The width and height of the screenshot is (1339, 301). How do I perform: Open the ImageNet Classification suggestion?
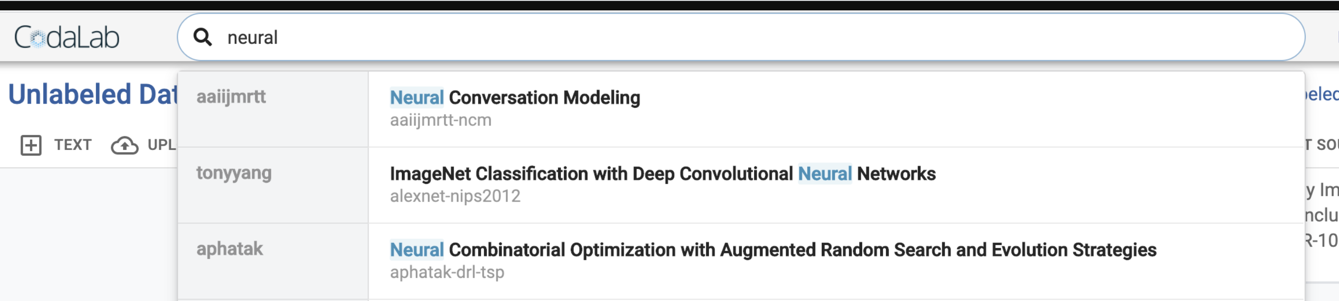(663, 174)
